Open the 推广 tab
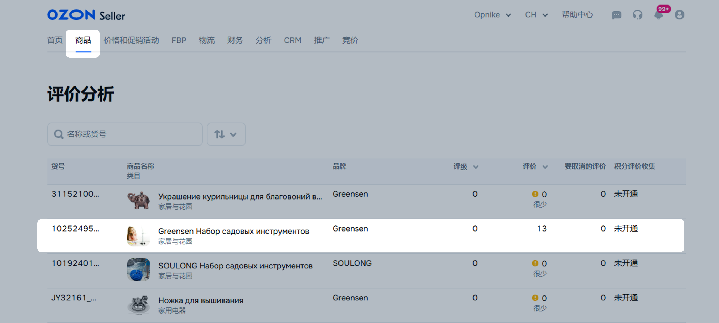The width and height of the screenshot is (719, 323). click(321, 40)
